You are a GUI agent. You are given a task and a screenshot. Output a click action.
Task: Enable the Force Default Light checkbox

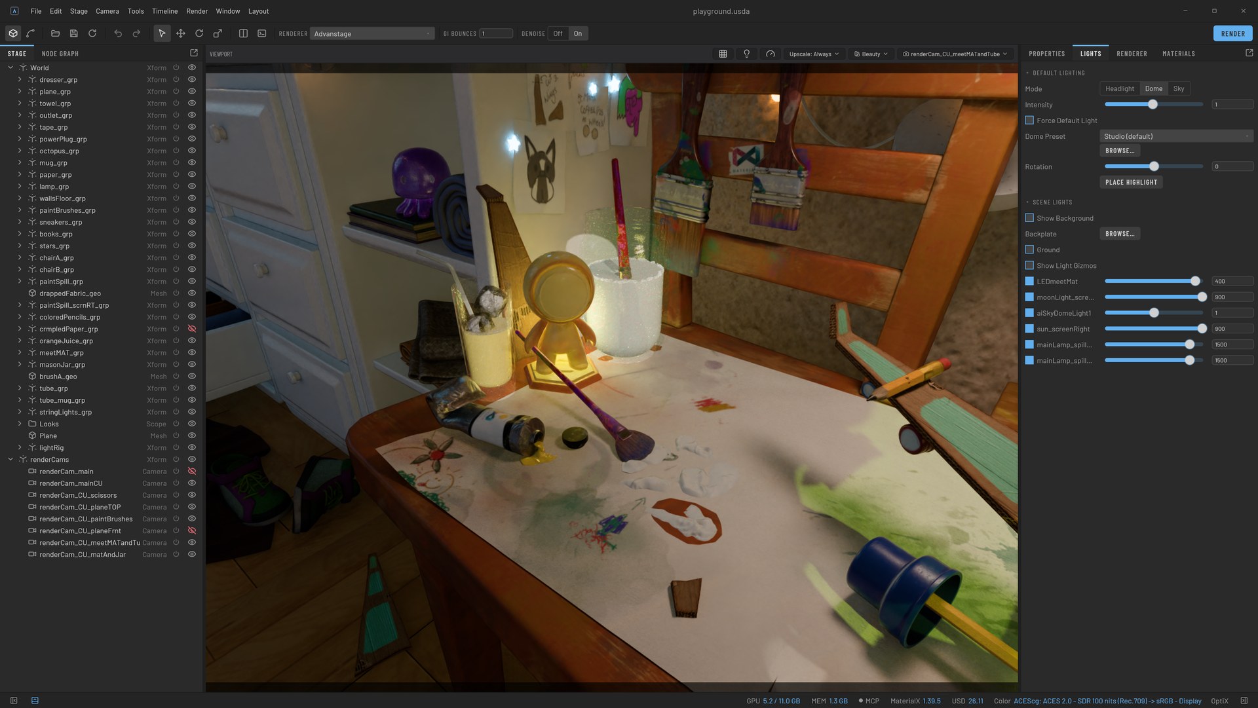pos(1029,121)
